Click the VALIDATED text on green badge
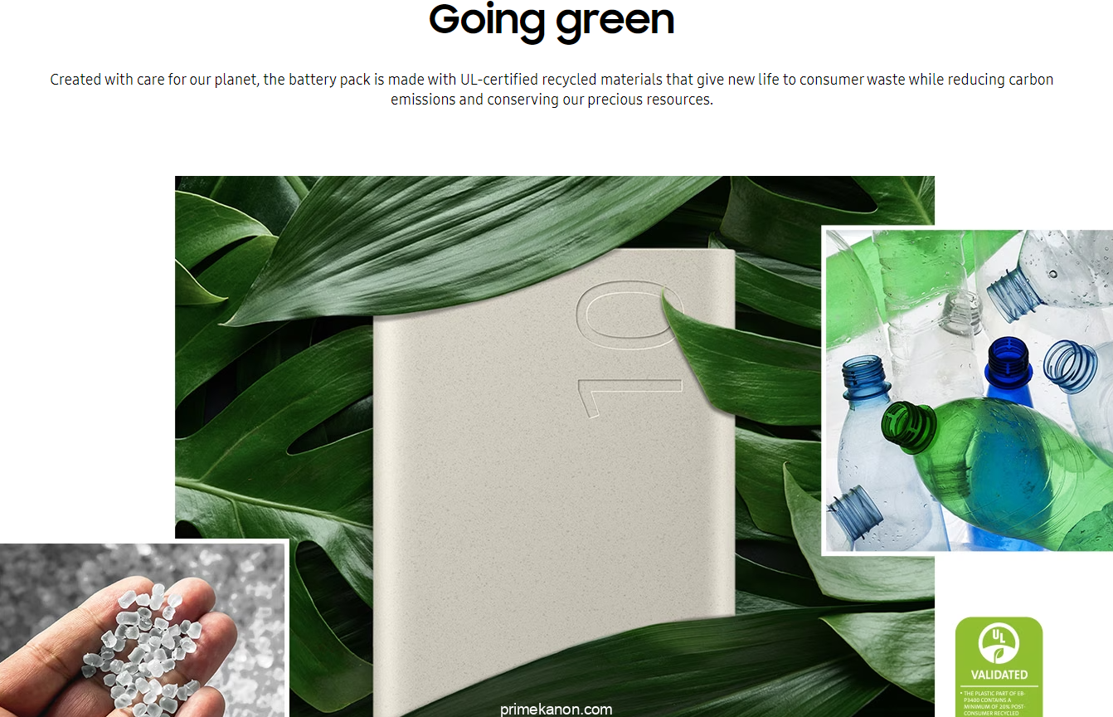This screenshot has height=717, width=1113. tap(999, 675)
